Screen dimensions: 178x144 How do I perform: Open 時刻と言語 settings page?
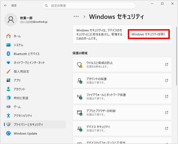click(x=35, y=98)
